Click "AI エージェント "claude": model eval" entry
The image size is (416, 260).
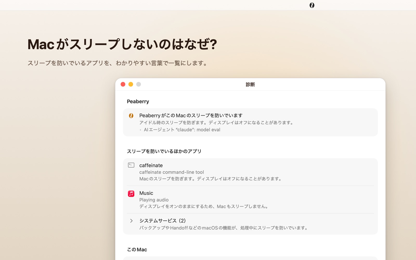pos(182,130)
